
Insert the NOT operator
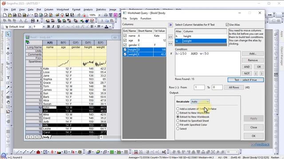click(x=247, y=73)
